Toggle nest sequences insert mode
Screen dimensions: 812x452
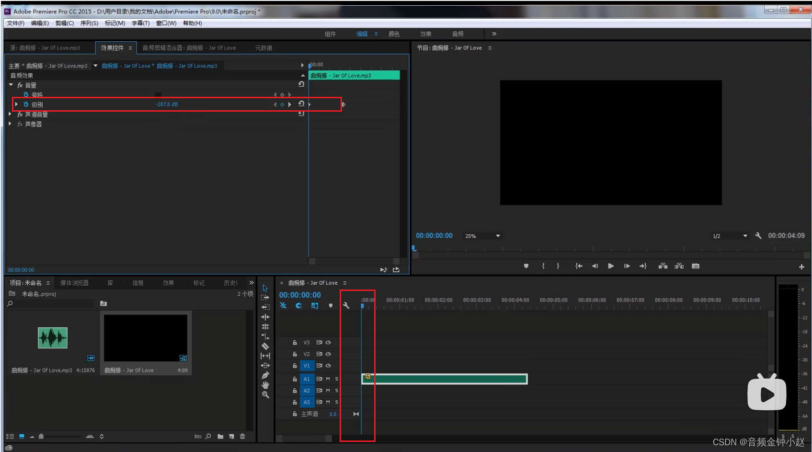(x=283, y=305)
